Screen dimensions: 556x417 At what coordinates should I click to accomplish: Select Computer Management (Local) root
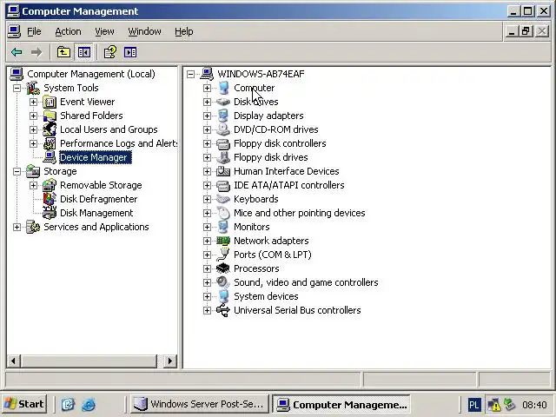(91, 74)
